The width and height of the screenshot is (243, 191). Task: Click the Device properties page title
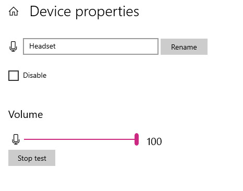coord(84,11)
